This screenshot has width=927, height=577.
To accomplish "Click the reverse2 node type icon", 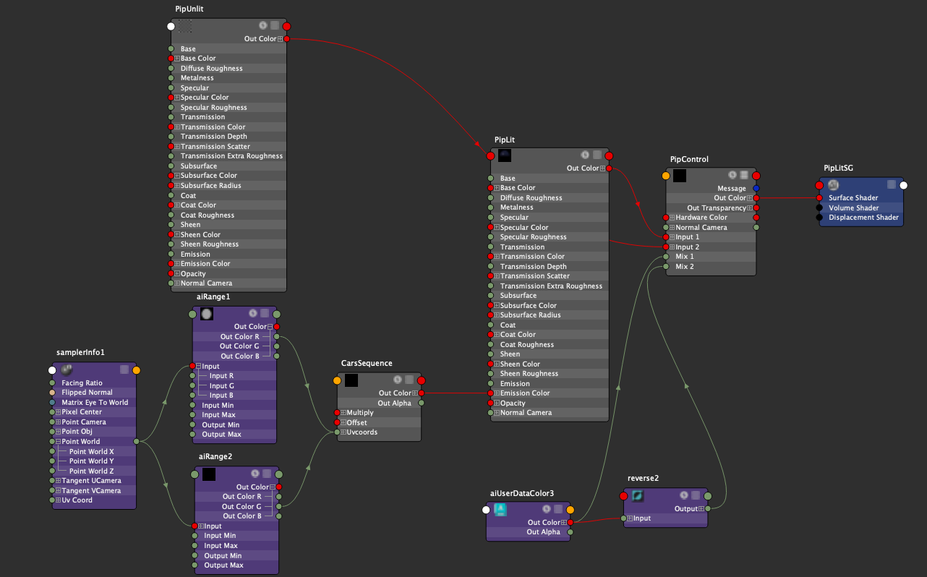I will [638, 496].
